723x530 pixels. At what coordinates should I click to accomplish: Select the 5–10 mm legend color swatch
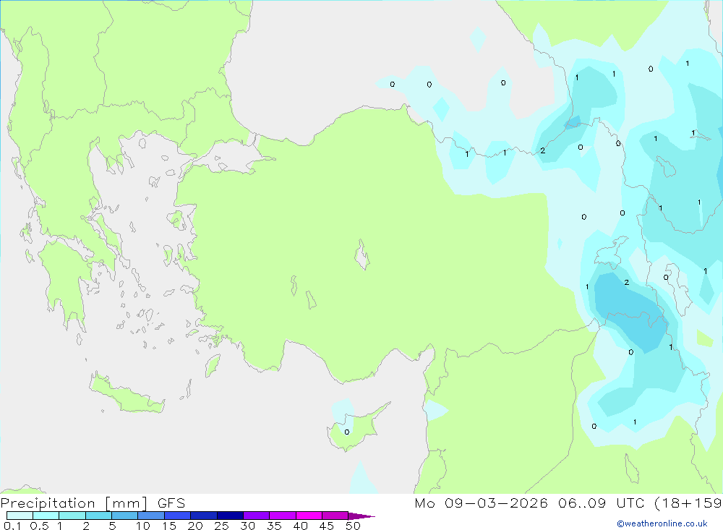pyautogui.click(x=124, y=516)
